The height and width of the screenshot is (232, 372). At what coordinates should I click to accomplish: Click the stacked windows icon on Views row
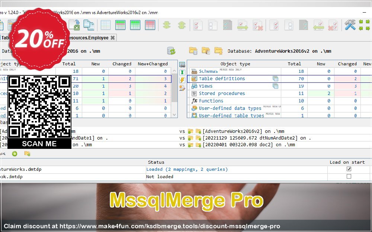[275, 86]
